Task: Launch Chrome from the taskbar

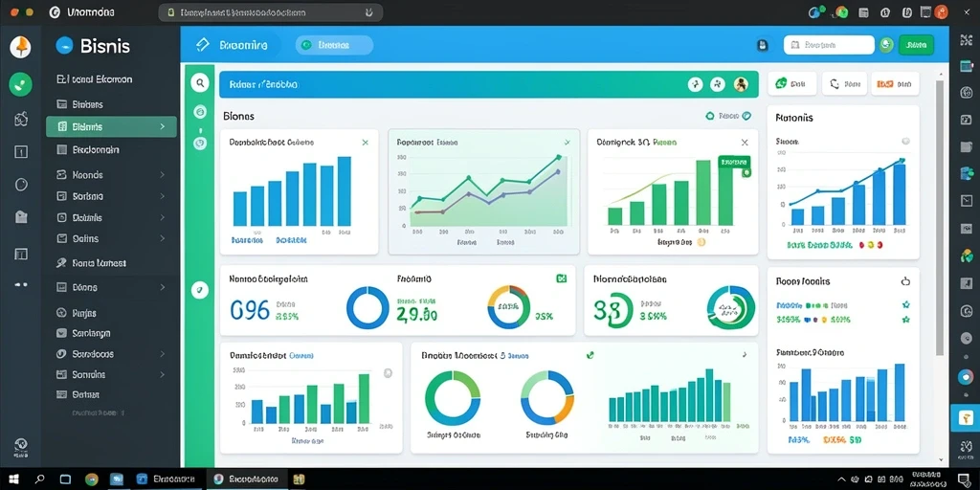Action: pos(92,479)
